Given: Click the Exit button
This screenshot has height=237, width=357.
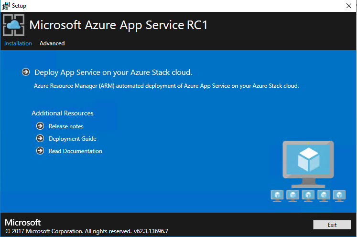Looking at the screenshot, I should pyautogui.click(x=332, y=225).
